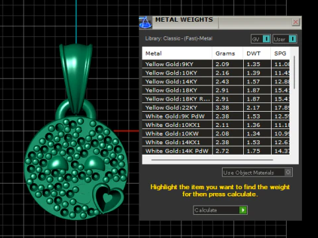This screenshot has width=318, height=238.
Task: Sort by the Grams column header
Action: [227, 54]
